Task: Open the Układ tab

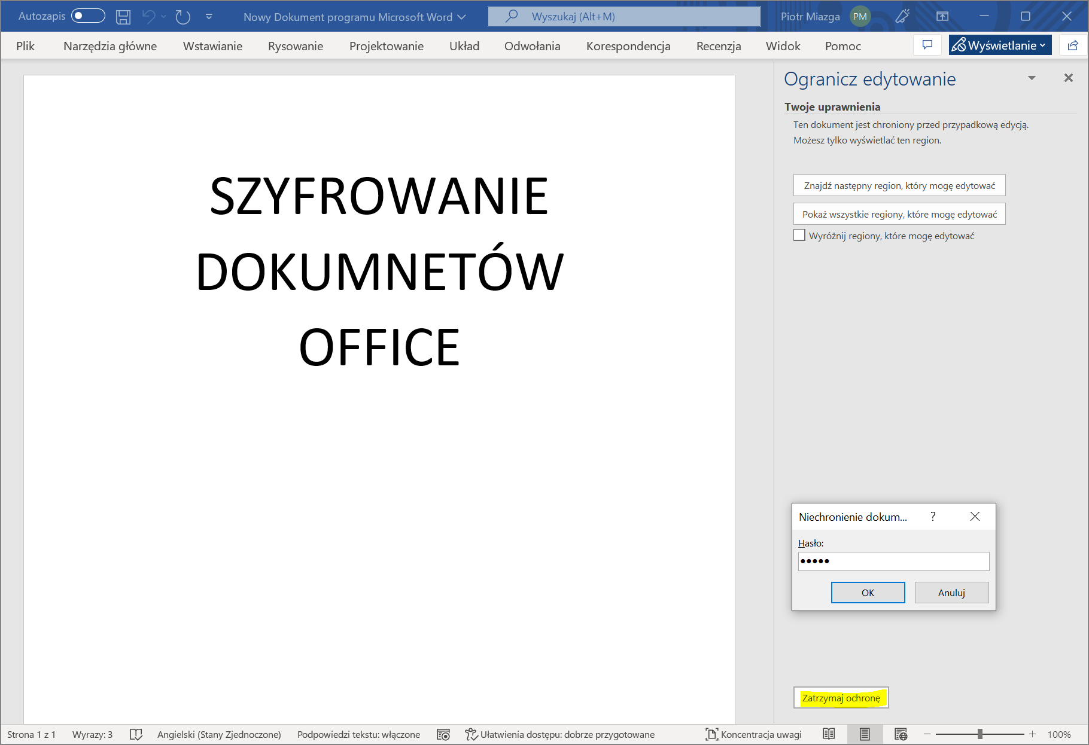Action: pos(464,46)
